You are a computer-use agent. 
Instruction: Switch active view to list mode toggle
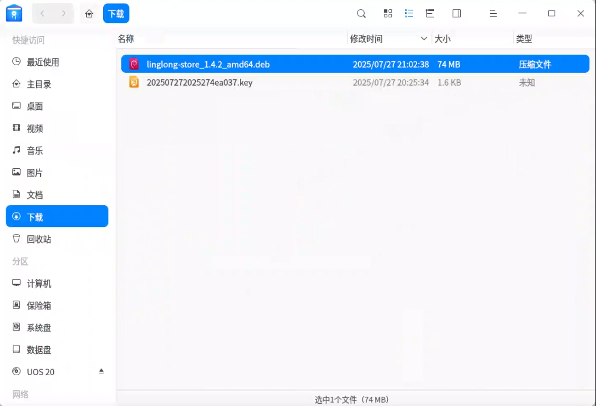point(408,13)
